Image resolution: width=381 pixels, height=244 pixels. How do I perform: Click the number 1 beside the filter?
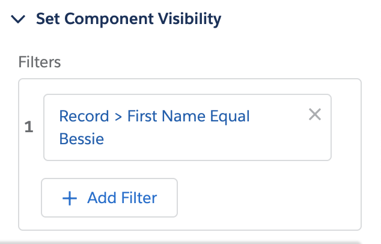(29, 127)
